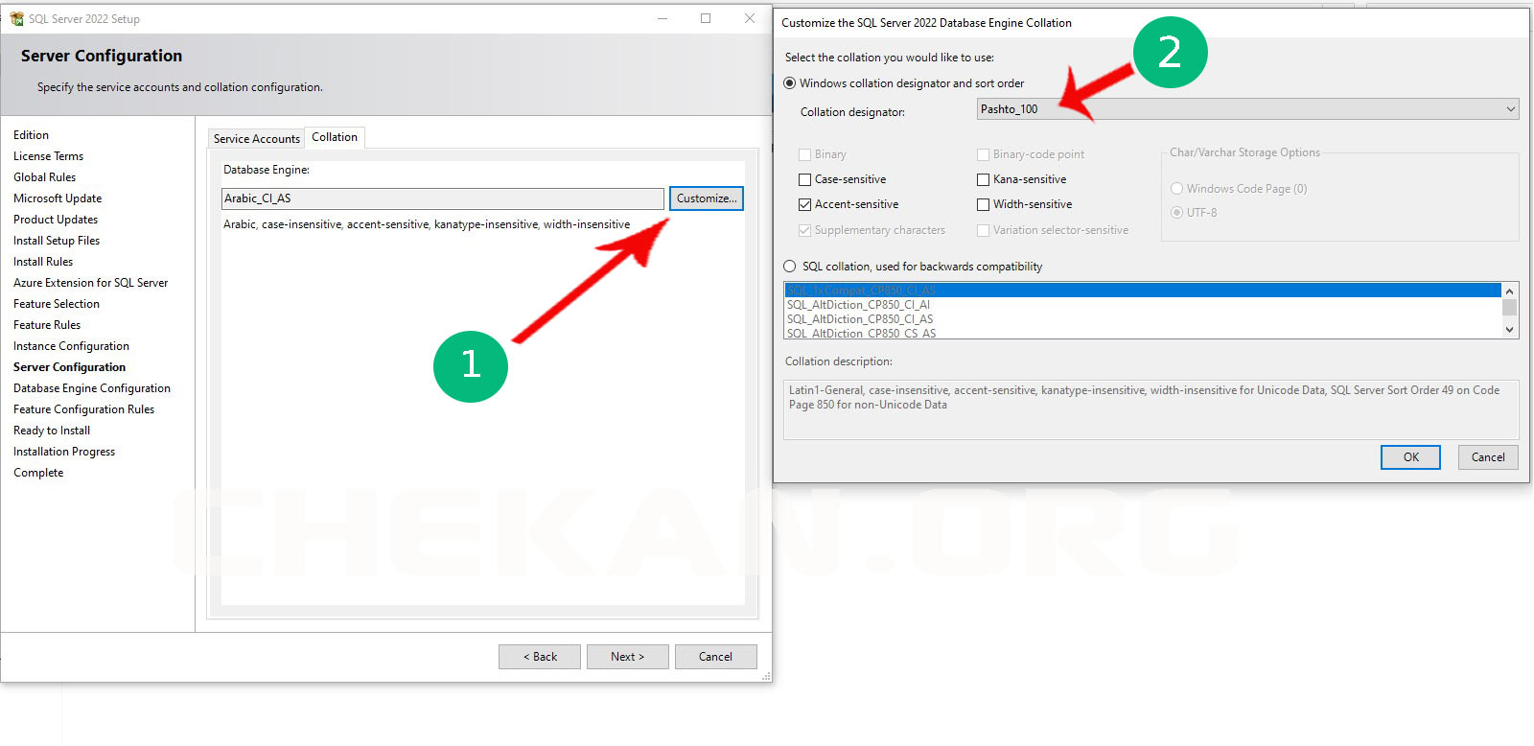The width and height of the screenshot is (1534, 746).
Task: Click the SQL collation list down arrow
Action: (1510, 330)
